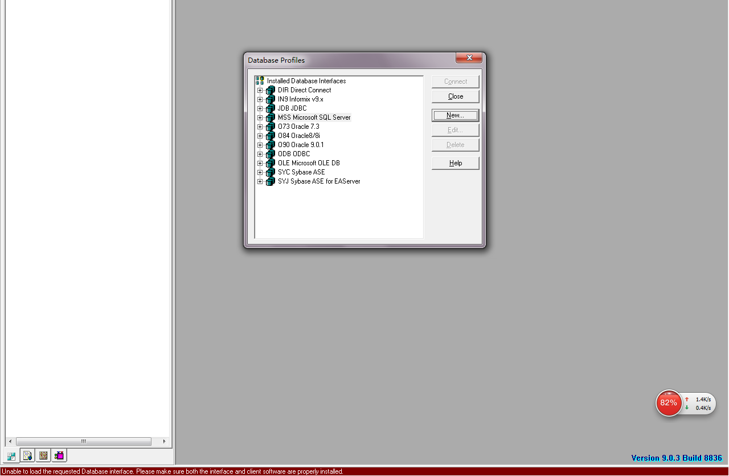Expand the OLE Microsoft OLE DB node
The height and width of the screenshot is (476, 729).
coord(260,163)
